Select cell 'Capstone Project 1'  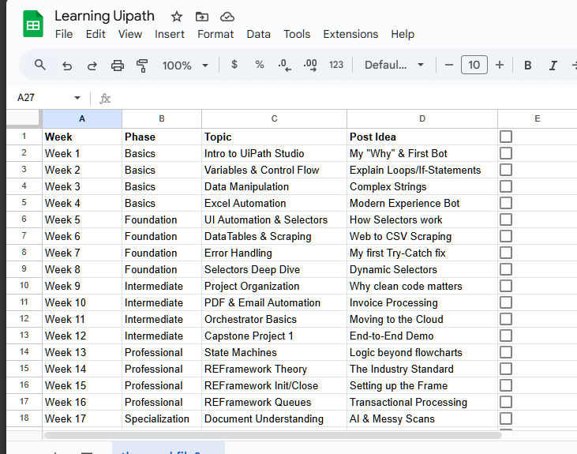click(x=274, y=336)
